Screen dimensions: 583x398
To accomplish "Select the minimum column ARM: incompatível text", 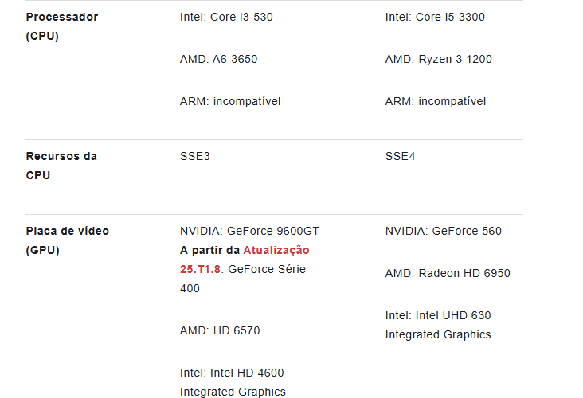I will coord(230,101).
